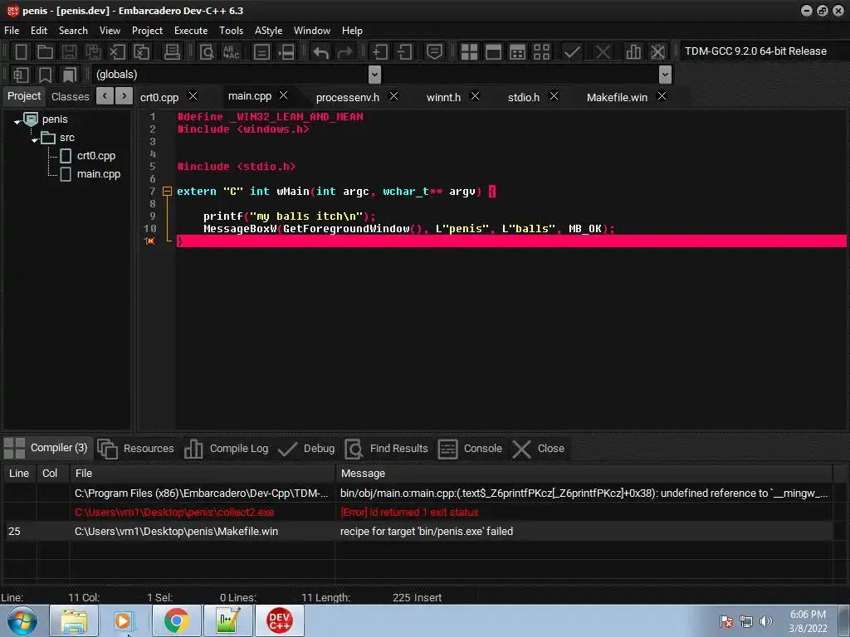Click the Insert snippet icon beside bookmarks
This screenshot has width=850, height=637.
click(21, 75)
